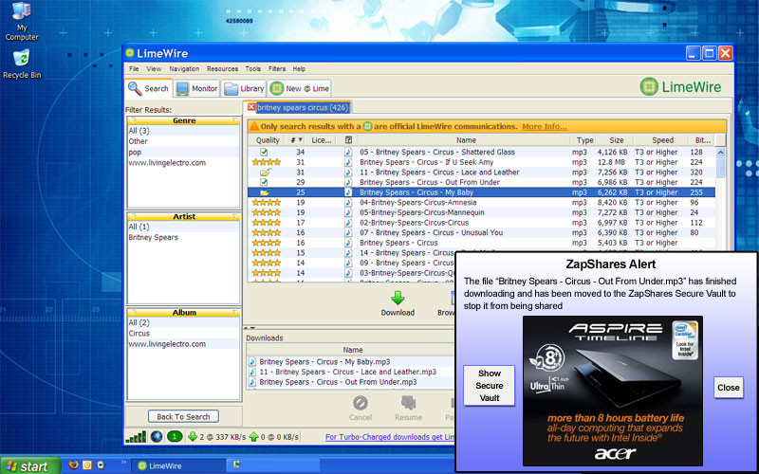This screenshot has width=759, height=474.
Task: Launch Firefox from quick launch bar
Action: (x=74, y=465)
